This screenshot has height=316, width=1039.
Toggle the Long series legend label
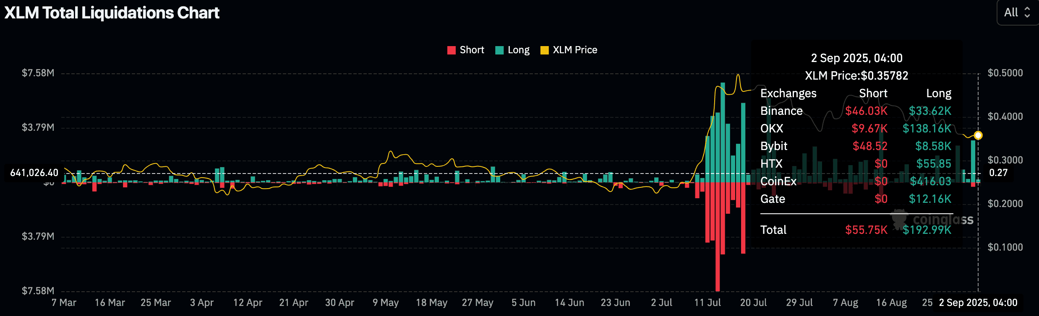point(519,50)
